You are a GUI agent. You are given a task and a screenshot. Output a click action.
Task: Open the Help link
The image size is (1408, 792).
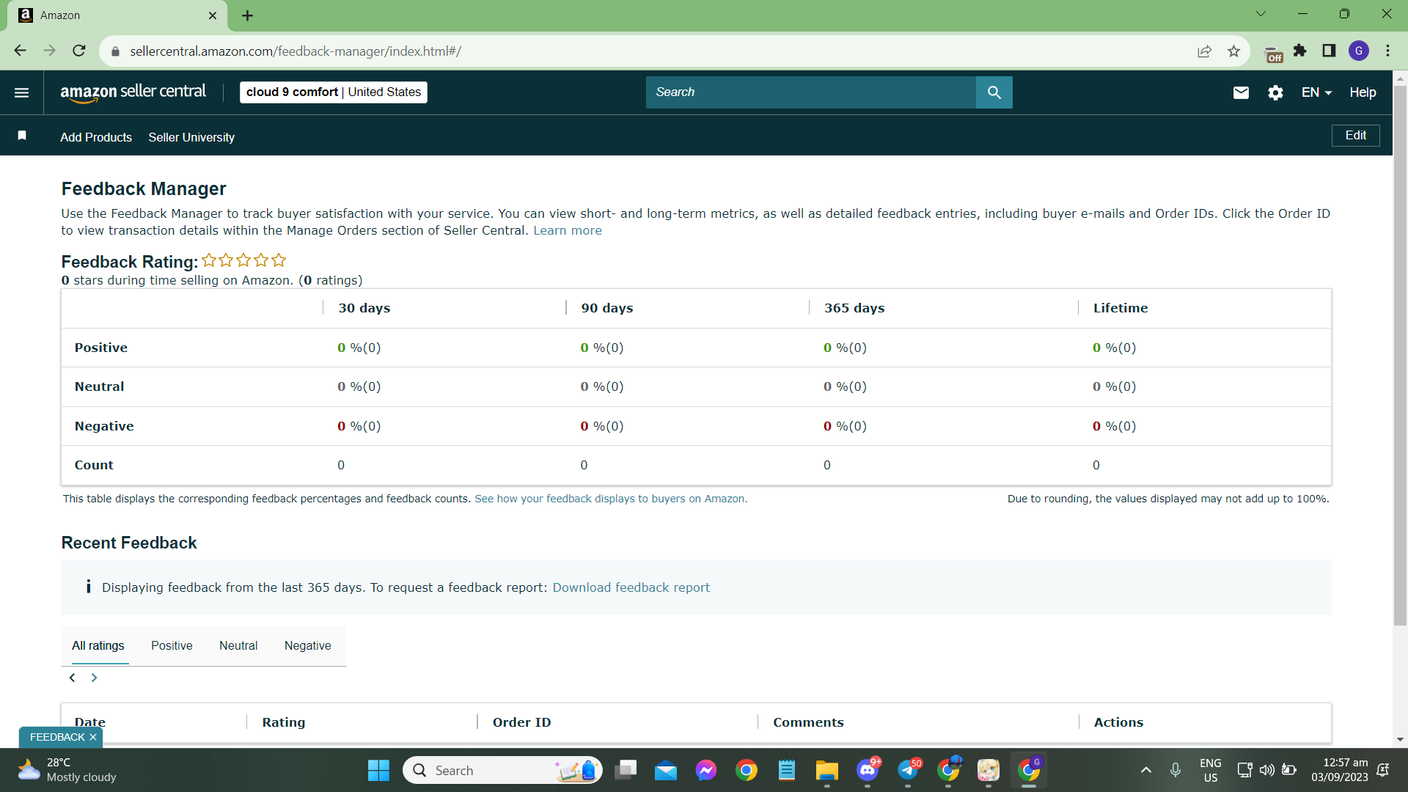tap(1363, 92)
